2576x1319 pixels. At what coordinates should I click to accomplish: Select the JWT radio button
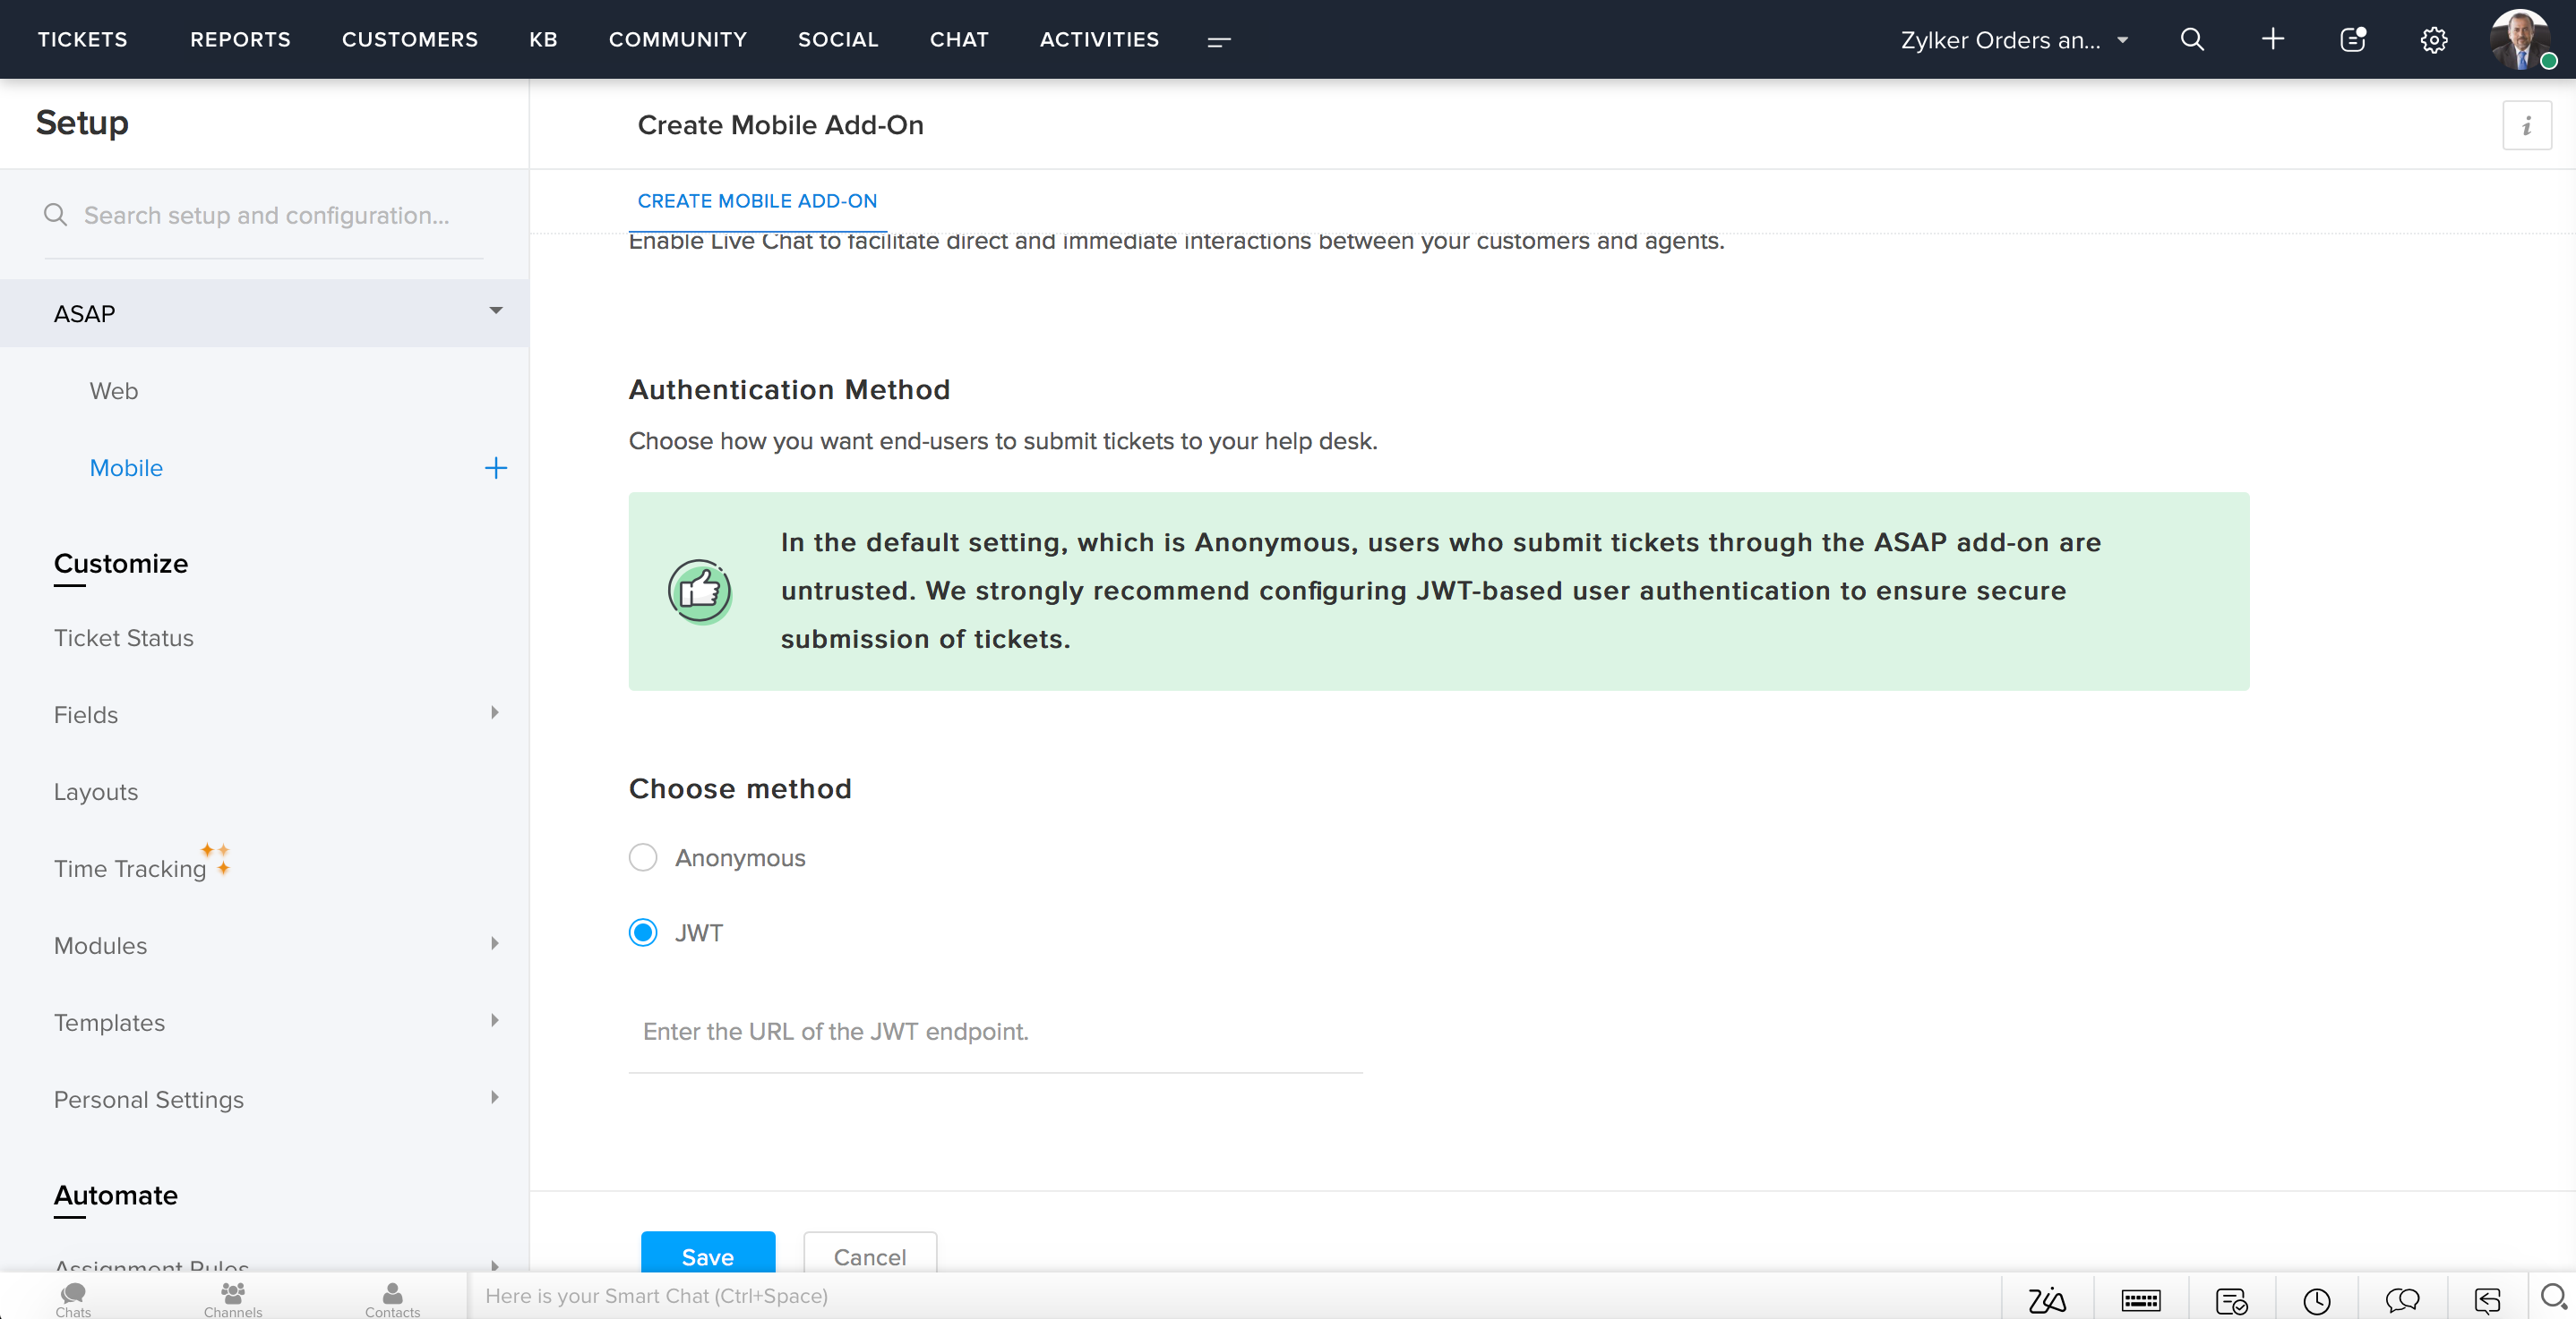pos(643,932)
